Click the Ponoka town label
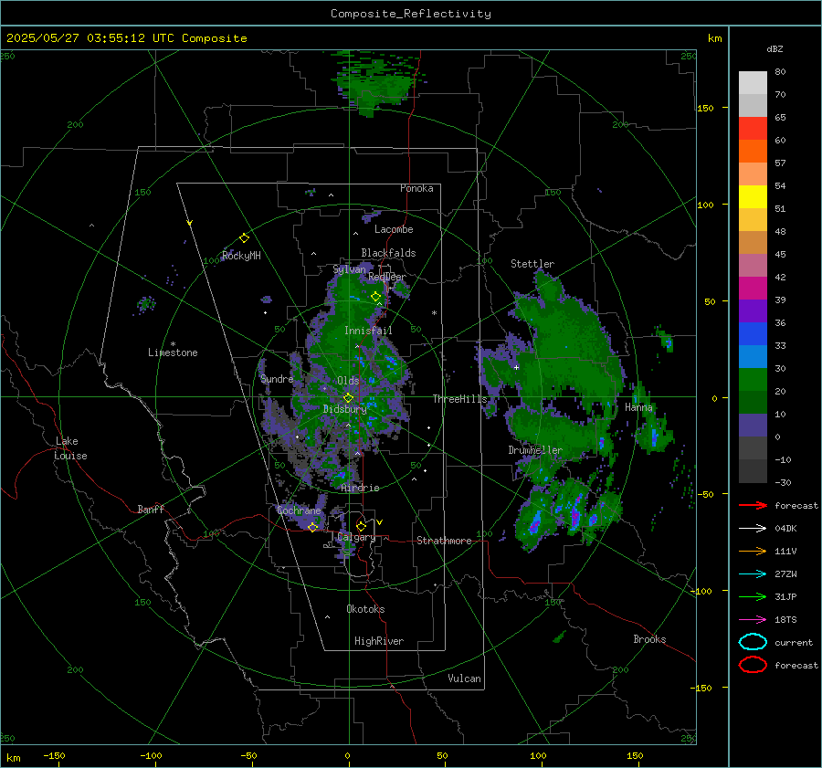Viewport: 822px width, 768px height. (x=416, y=188)
